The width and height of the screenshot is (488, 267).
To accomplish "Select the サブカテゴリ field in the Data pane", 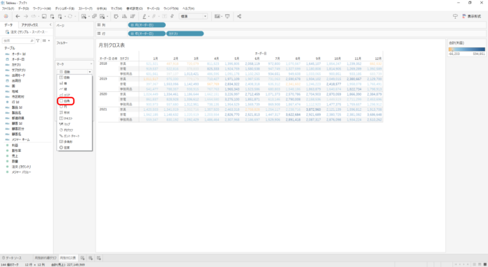I will (19, 70).
